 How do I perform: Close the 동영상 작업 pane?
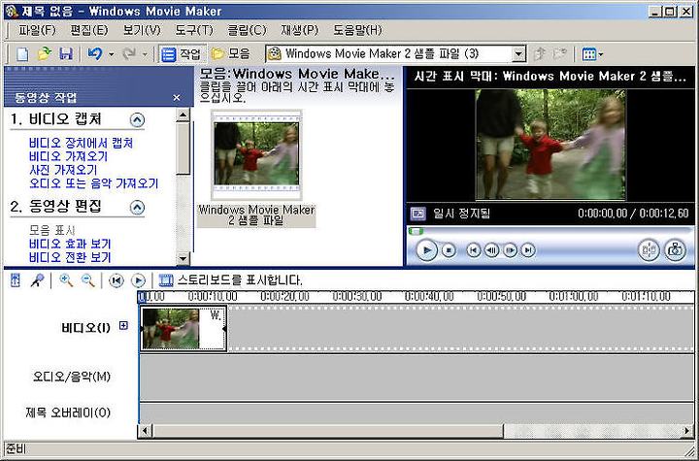click(x=177, y=98)
